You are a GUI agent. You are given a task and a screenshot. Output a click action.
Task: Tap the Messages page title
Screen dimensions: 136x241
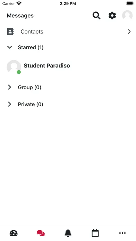[20, 16]
